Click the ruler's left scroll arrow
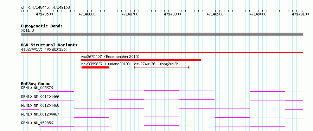The height and width of the screenshot is (131, 313). [22, 11]
